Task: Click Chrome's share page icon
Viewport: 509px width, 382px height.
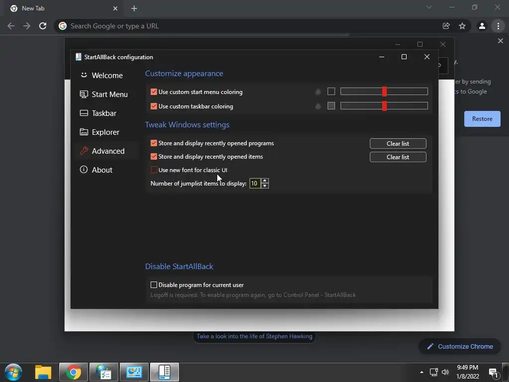Action: [446, 26]
